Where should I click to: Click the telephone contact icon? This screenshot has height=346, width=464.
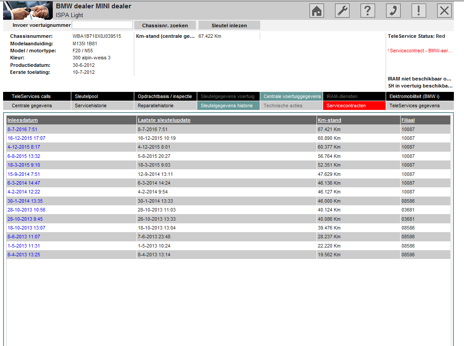point(393,11)
